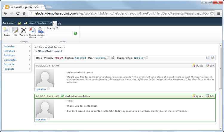The height and width of the screenshot is (132, 224).
Task: Click the Support Rep tsiplakov link
Action: [x=139, y=58]
